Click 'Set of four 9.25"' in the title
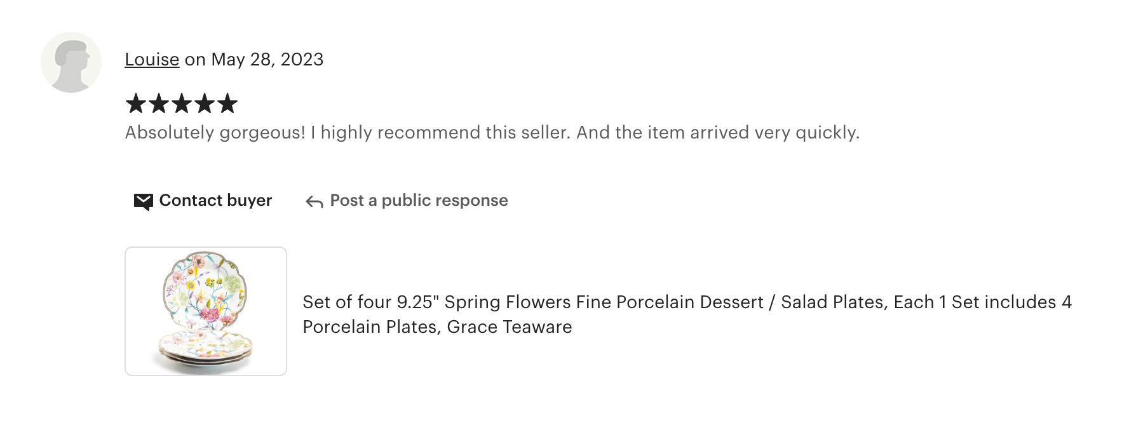The width and height of the screenshot is (1122, 432). [x=371, y=302]
